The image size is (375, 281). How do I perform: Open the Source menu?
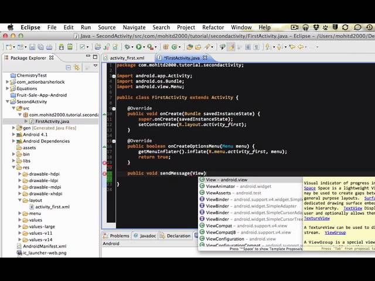tap(107, 28)
